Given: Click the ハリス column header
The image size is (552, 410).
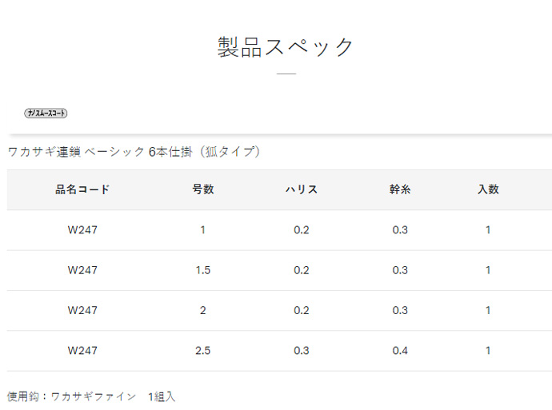Looking at the screenshot, I should click(x=302, y=189).
